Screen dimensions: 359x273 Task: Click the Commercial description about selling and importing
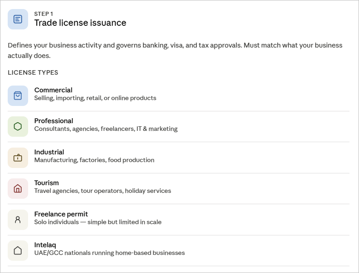95,98
